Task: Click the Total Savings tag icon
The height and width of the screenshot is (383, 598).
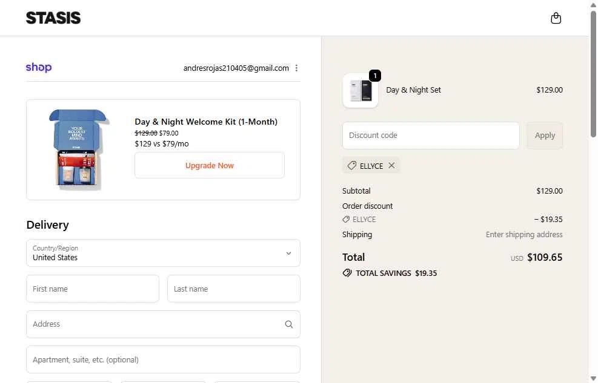Action: pyautogui.click(x=347, y=273)
